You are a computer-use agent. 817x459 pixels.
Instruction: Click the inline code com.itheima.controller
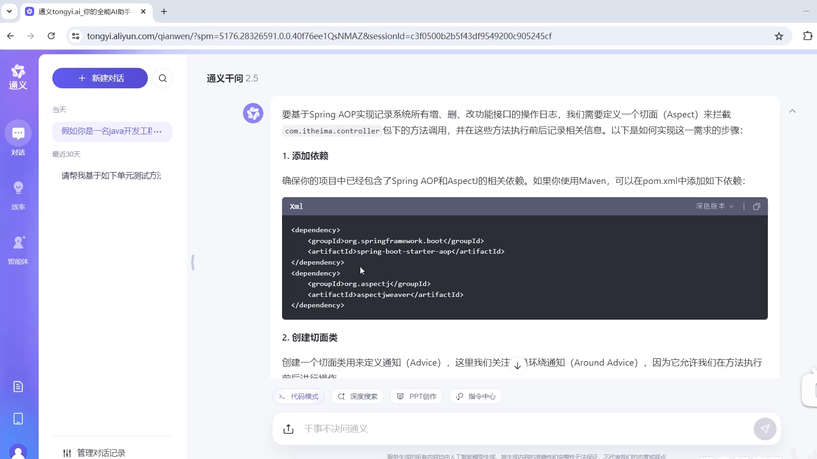coord(332,131)
